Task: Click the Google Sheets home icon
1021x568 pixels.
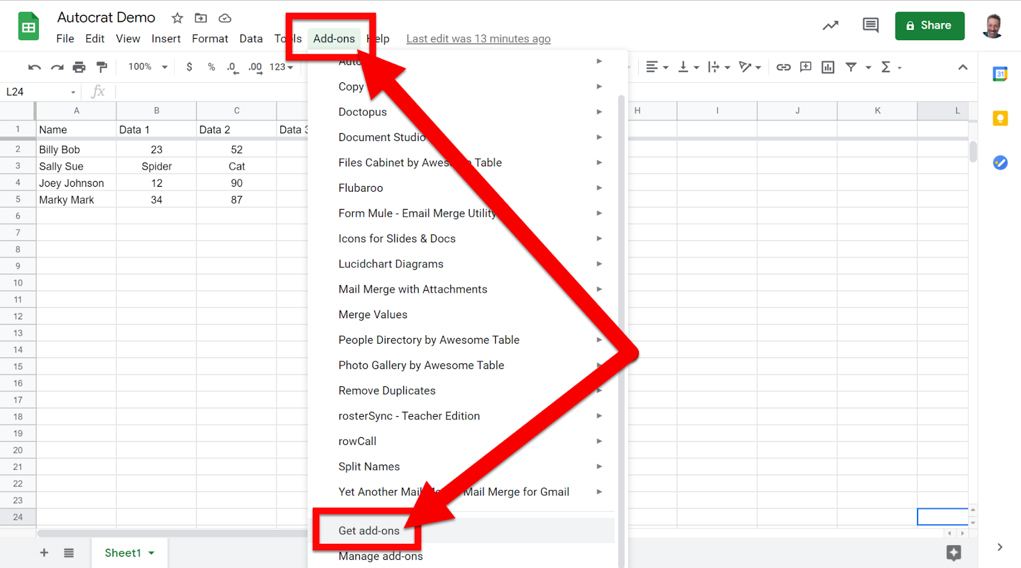Action: [29, 26]
